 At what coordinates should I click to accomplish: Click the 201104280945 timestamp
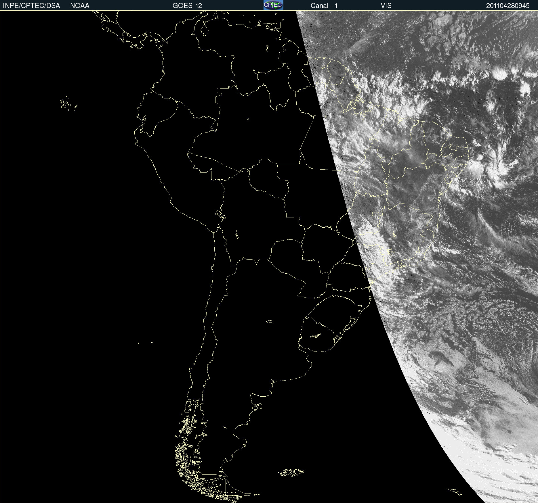pyautogui.click(x=508, y=6)
